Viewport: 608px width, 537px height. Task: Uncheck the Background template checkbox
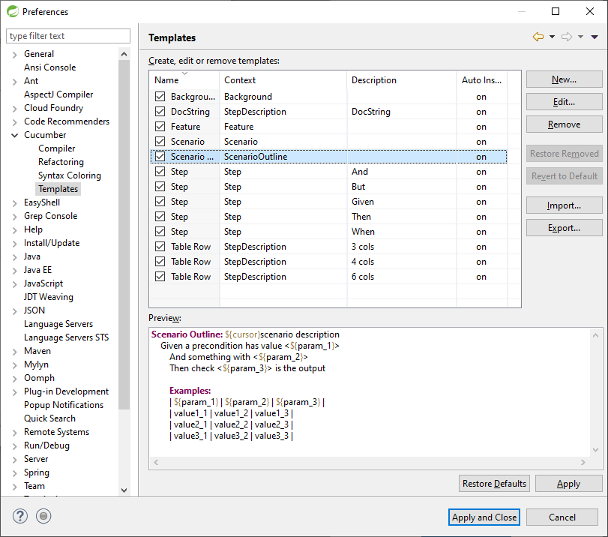[160, 97]
